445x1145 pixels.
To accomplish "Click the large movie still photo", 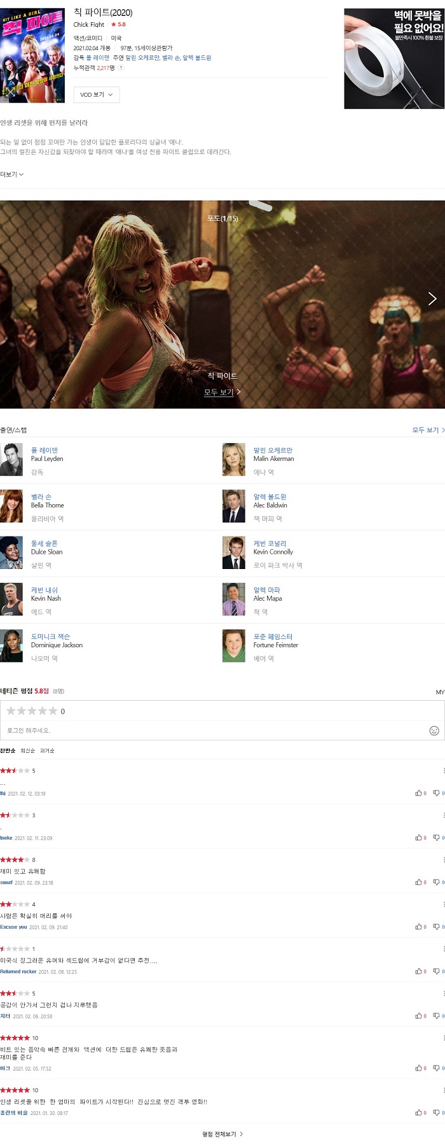I will click(222, 304).
